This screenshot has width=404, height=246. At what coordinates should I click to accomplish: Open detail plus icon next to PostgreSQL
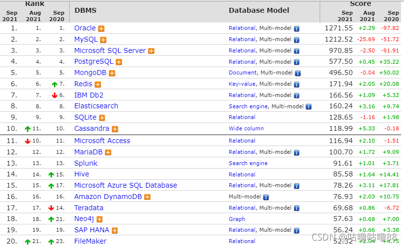(119, 62)
